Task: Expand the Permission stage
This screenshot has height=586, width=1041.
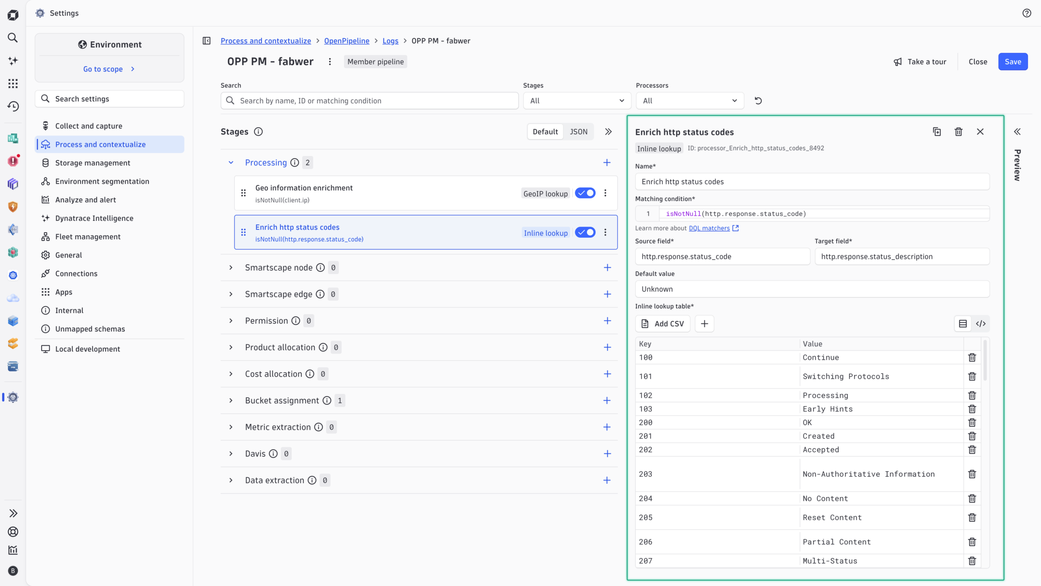Action: (231, 321)
